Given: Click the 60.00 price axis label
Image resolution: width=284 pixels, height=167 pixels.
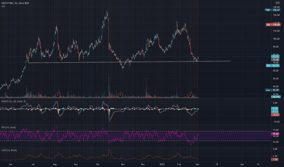Looking at the screenshot, I should [276, 70].
